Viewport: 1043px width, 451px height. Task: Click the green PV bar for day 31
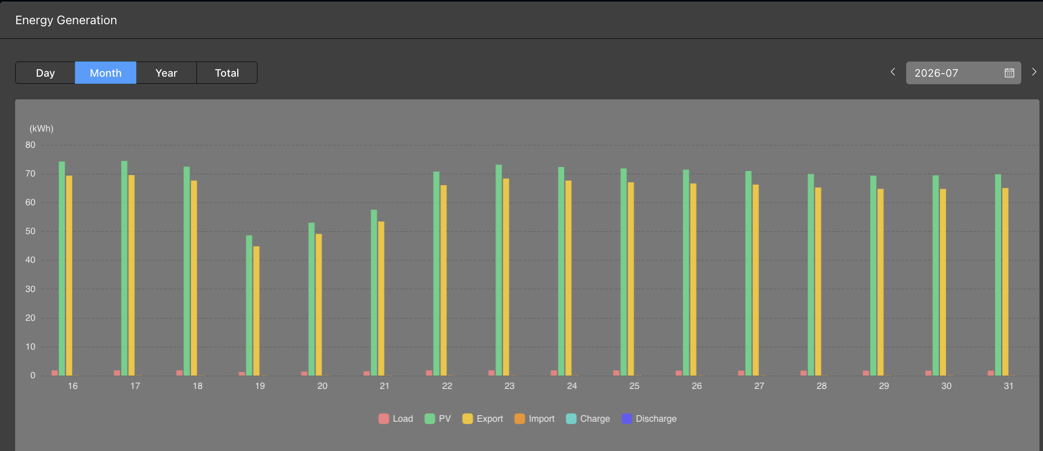coord(998,275)
